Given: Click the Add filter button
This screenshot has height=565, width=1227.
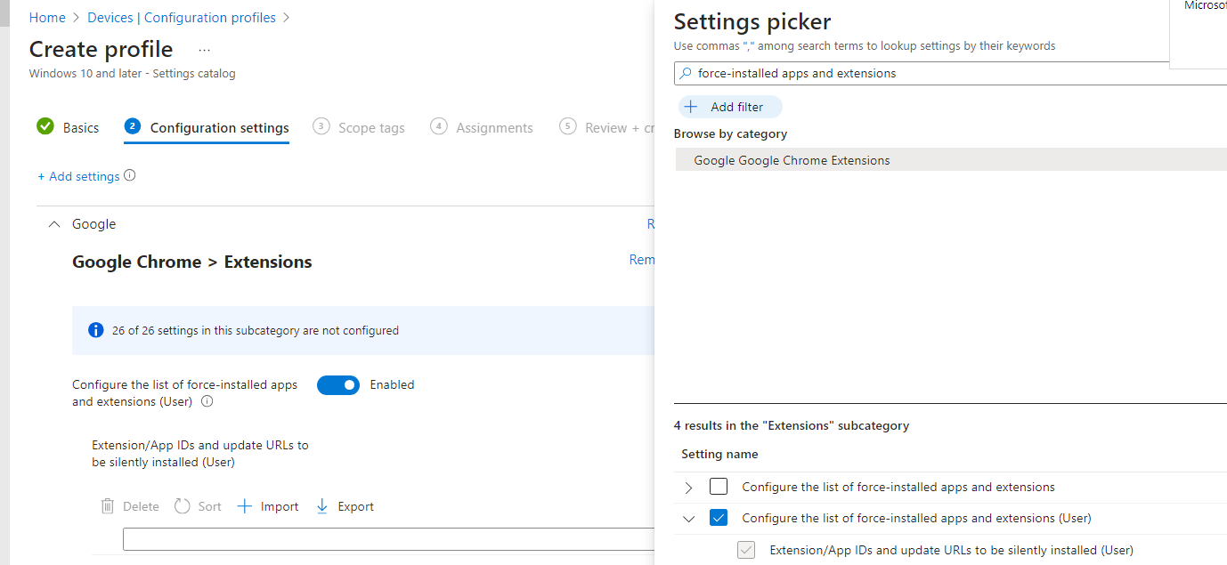Looking at the screenshot, I should coord(730,107).
